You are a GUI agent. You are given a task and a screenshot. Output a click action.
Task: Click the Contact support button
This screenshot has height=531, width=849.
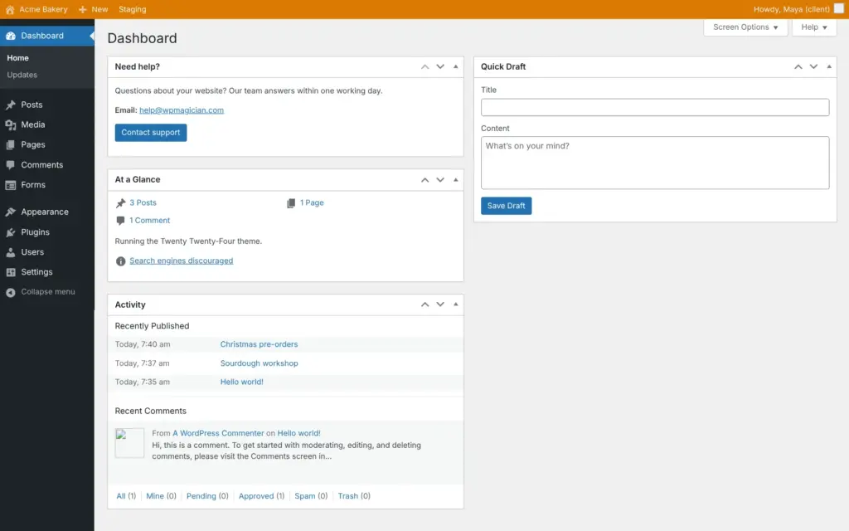[151, 133]
